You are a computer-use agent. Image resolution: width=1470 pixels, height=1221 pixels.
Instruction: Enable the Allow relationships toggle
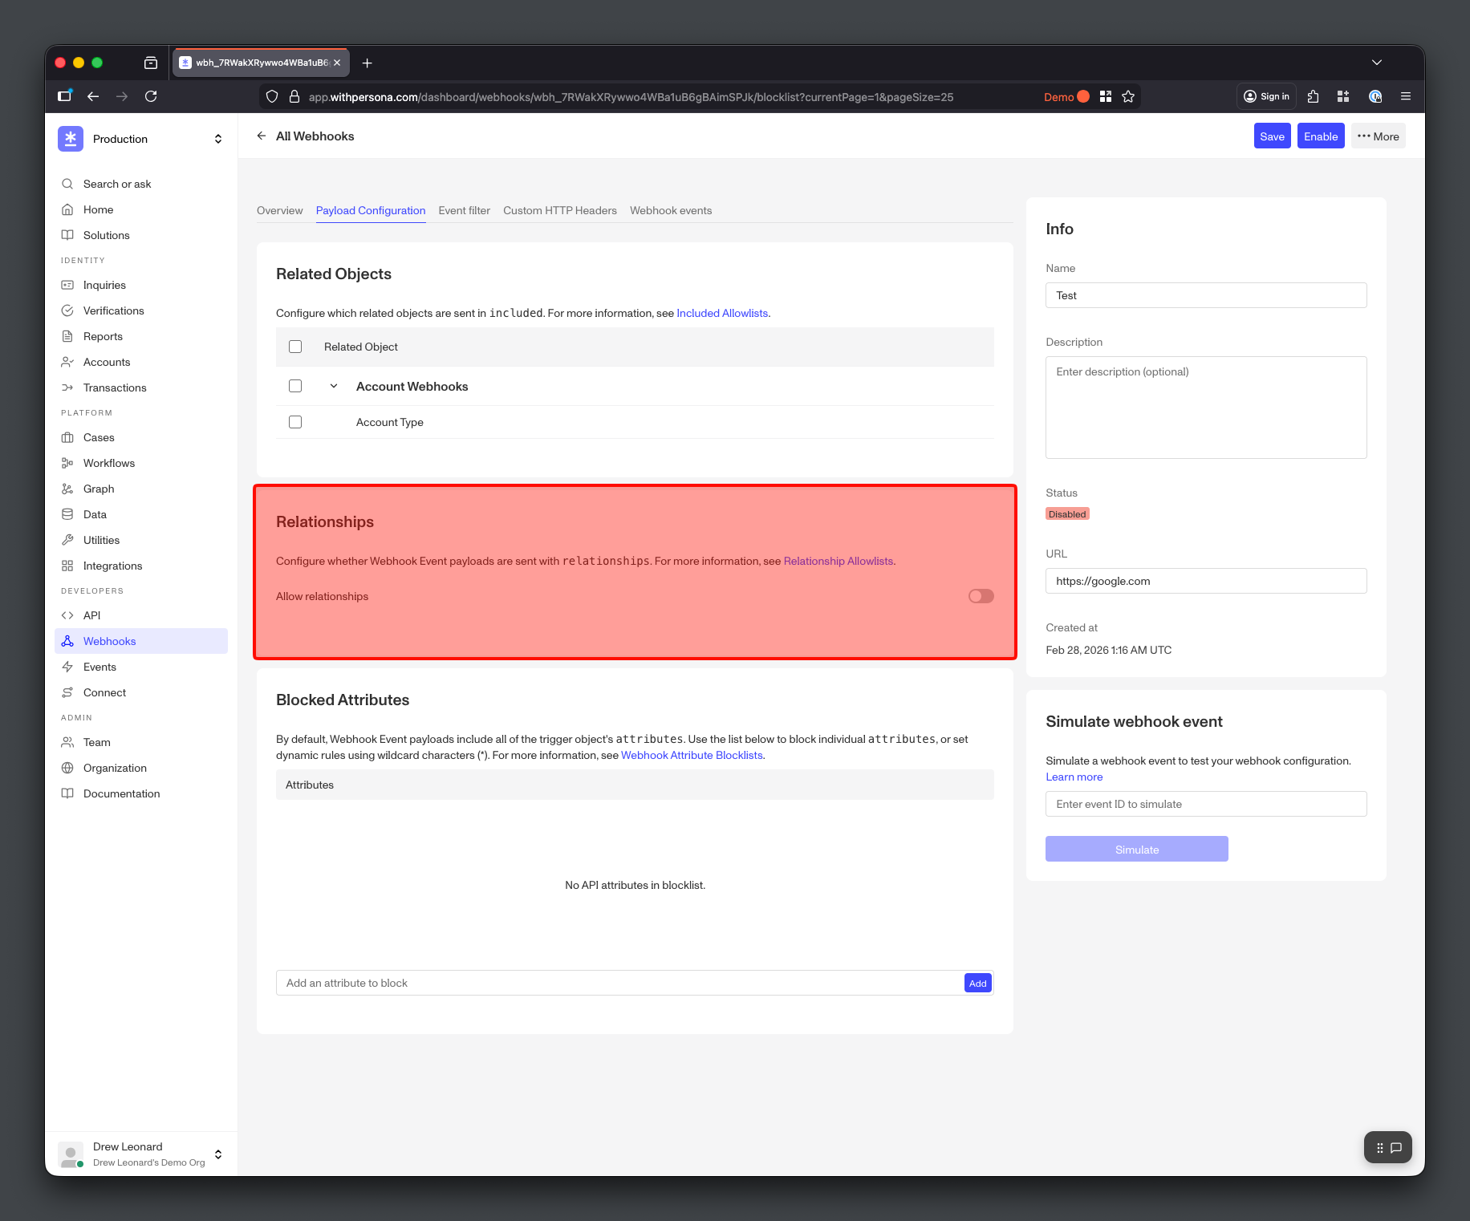click(980, 596)
